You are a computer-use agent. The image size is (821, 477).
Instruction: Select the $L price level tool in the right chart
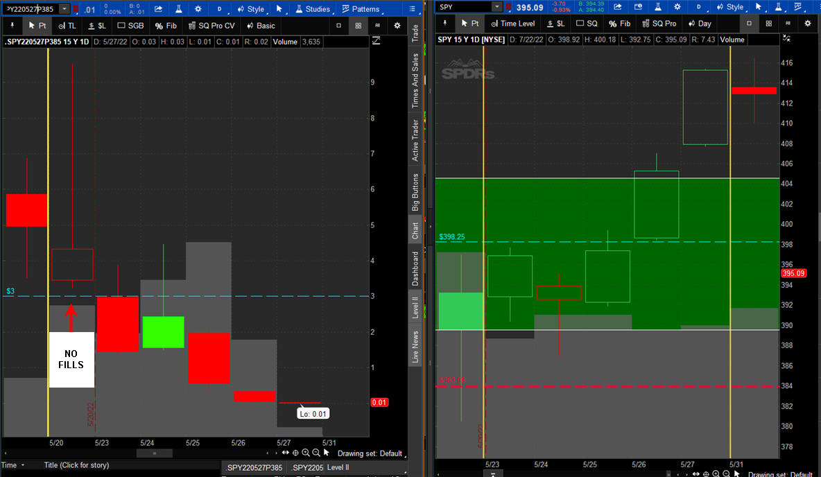pyautogui.click(x=555, y=24)
